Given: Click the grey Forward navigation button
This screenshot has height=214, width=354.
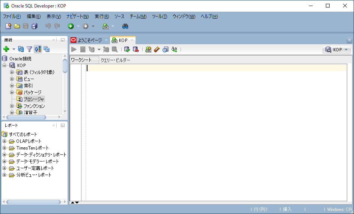Looking at the screenshot, I should pos(85,26).
